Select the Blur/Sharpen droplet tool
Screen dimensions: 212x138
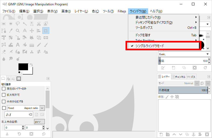click(x=4, y=59)
